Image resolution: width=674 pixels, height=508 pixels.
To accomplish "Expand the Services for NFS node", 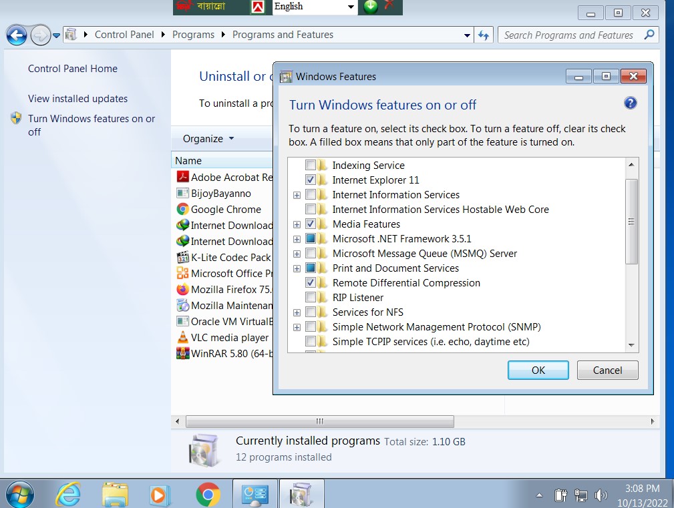I will click(x=297, y=312).
